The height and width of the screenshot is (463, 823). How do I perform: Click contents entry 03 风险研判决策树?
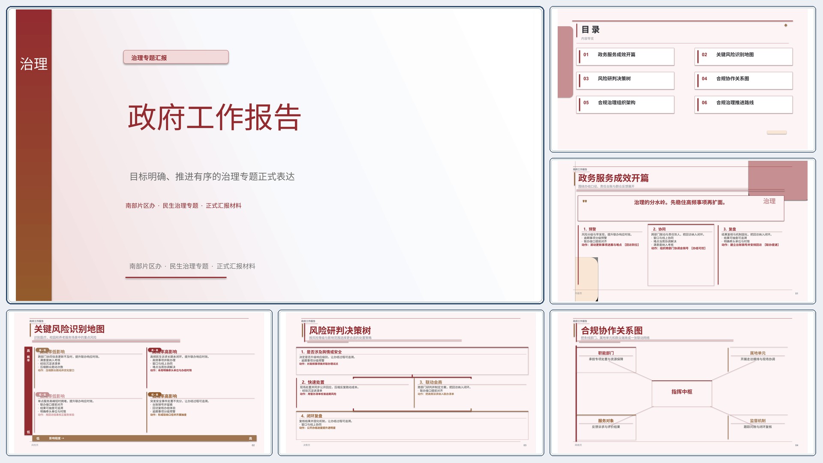tap(625, 80)
